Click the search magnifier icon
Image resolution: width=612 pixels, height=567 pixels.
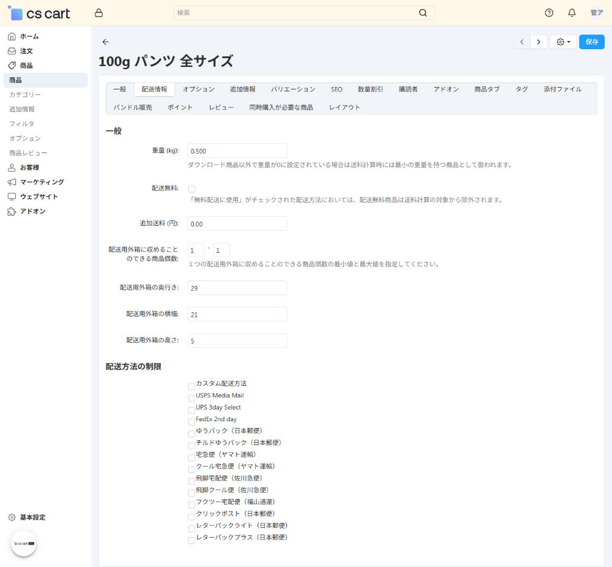(423, 13)
